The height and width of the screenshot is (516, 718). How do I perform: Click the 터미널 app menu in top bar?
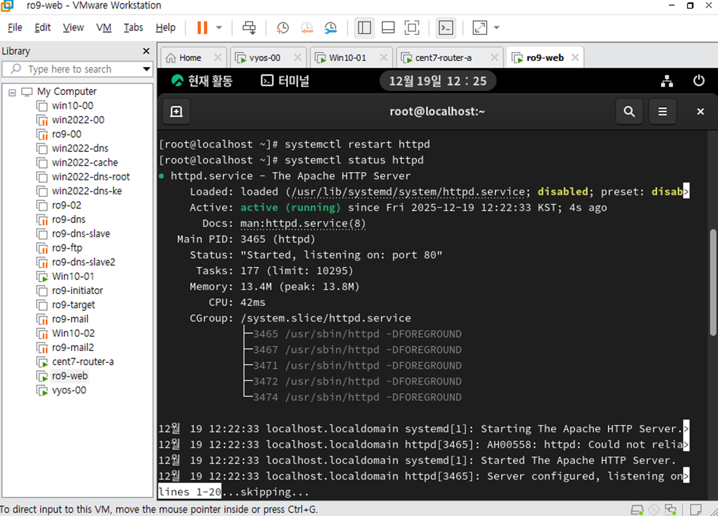285,81
